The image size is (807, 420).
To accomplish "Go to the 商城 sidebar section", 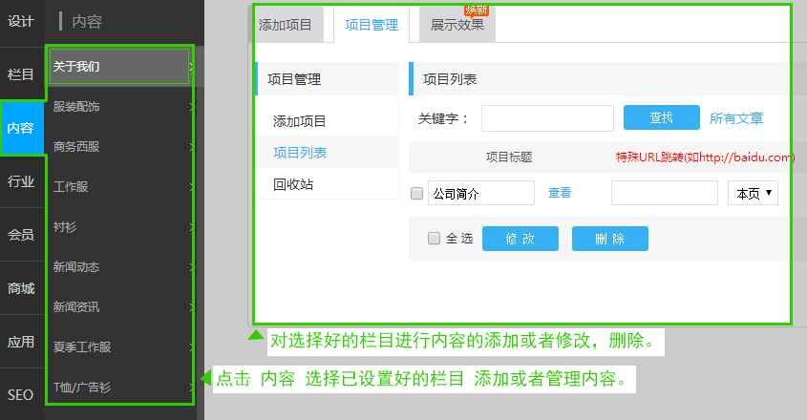I will pyautogui.click(x=21, y=288).
